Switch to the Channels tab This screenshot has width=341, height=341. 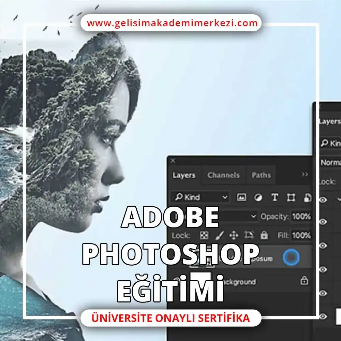pyautogui.click(x=223, y=175)
